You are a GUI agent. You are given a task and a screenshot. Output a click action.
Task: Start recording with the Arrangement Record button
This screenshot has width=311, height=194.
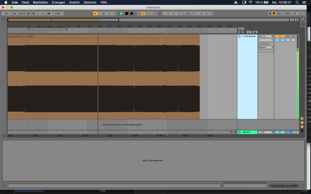pyautogui.click(x=131, y=13)
